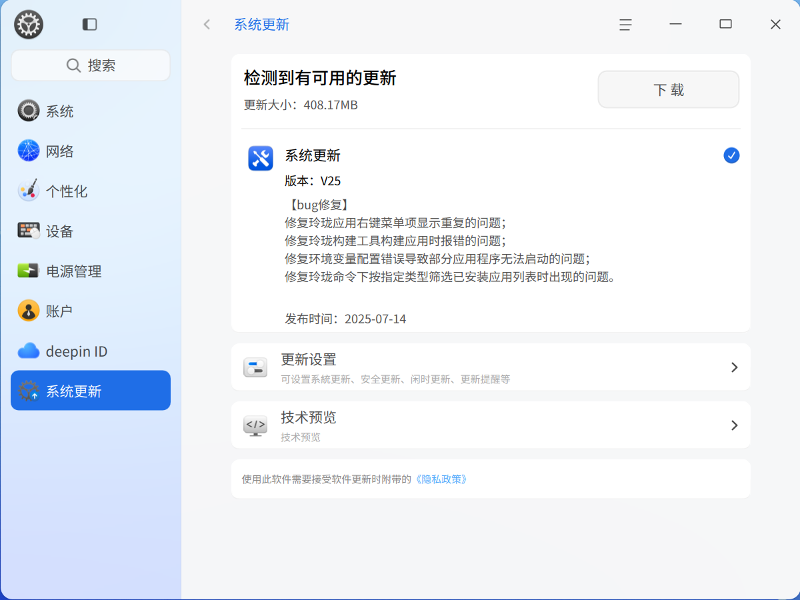Screen dimensions: 800x600
Task: Click the 网络 globe icon in sidebar
Action: click(29, 151)
